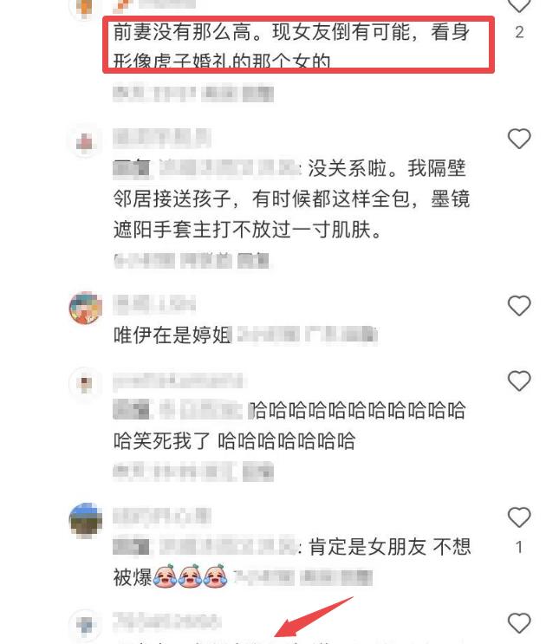
Task: Tap replied-to user mention before 没关系啦
Action: (x=230, y=168)
